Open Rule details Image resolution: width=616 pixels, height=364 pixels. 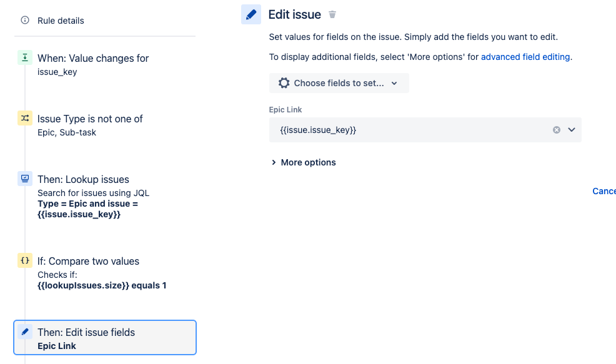[61, 21]
